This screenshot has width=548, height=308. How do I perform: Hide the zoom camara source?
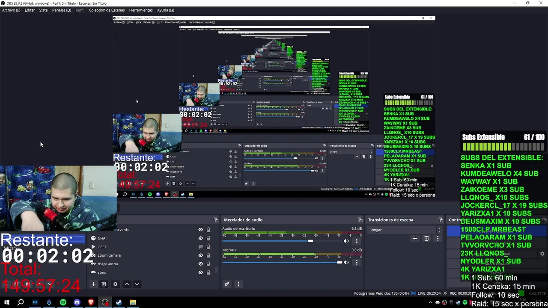pos(200,255)
